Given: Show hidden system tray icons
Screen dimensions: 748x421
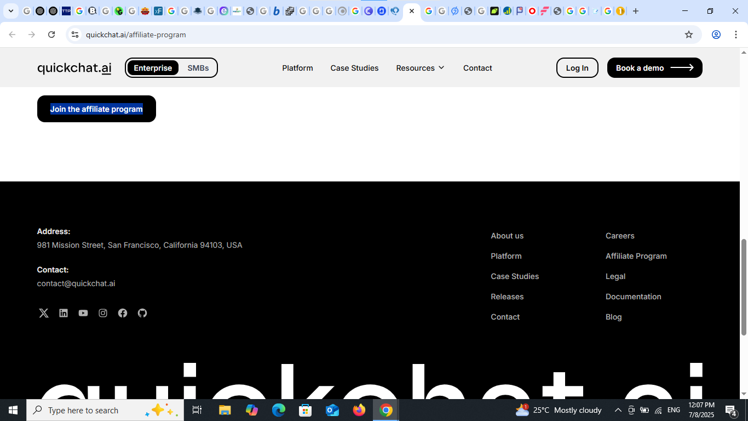Looking at the screenshot, I should (618, 410).
